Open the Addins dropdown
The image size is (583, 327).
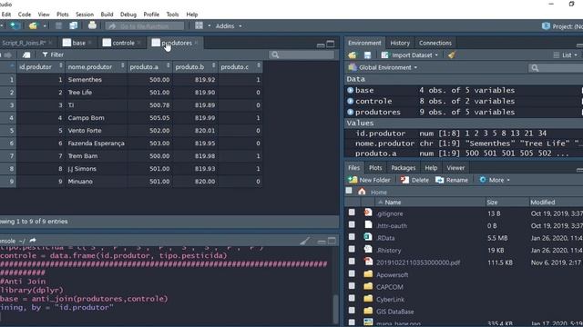(x=229, y=26)
